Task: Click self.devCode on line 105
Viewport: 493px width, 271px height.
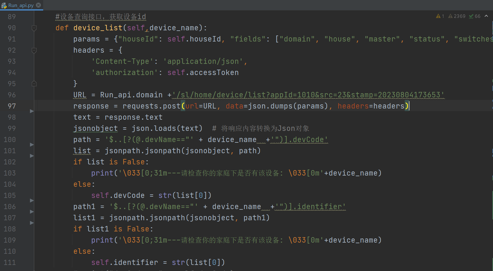Action: (x=118, y=195)
